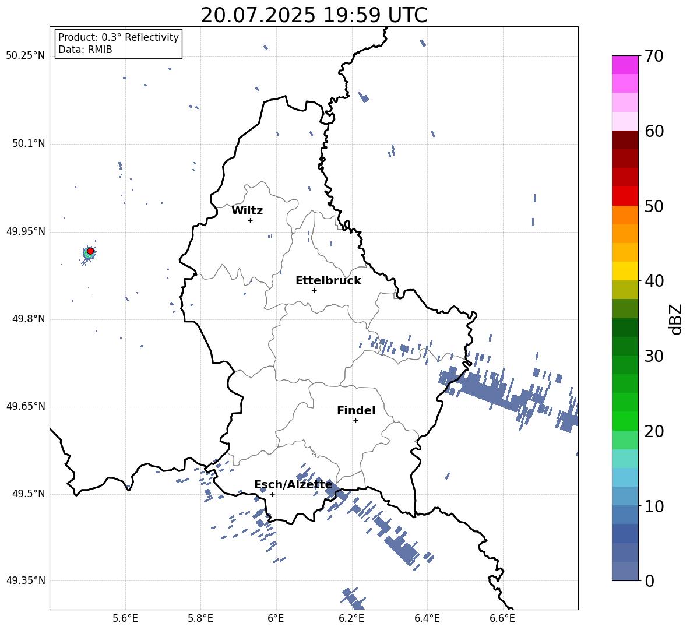Click the 50.1°N latitude label
This screenshot has height=630, width=690.
coord(28,144)
